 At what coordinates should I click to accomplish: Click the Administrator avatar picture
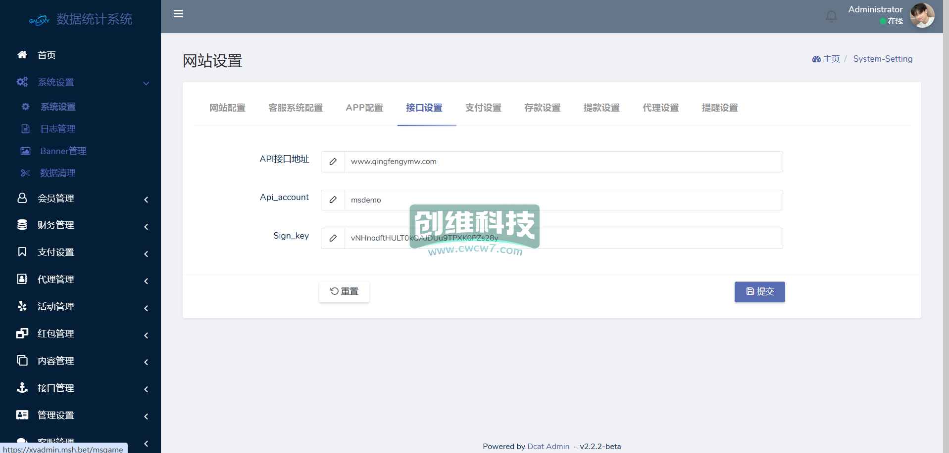click(922, 16)
